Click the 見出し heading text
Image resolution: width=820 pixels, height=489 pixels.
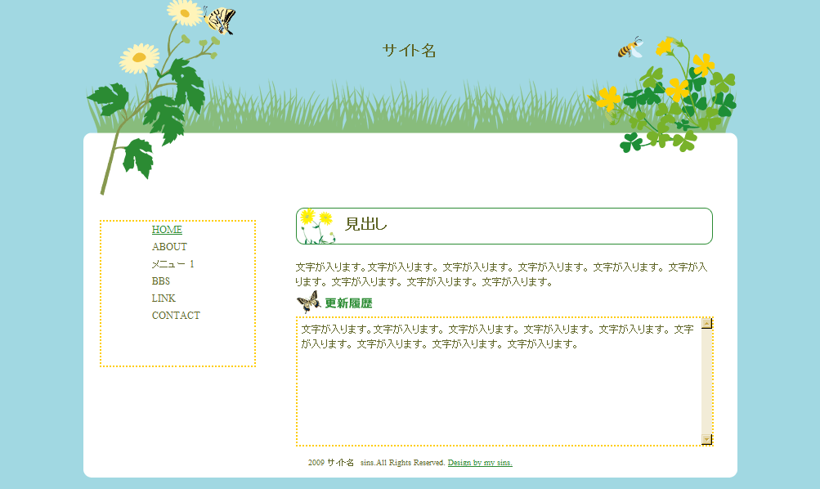click(x=365, y=225)
